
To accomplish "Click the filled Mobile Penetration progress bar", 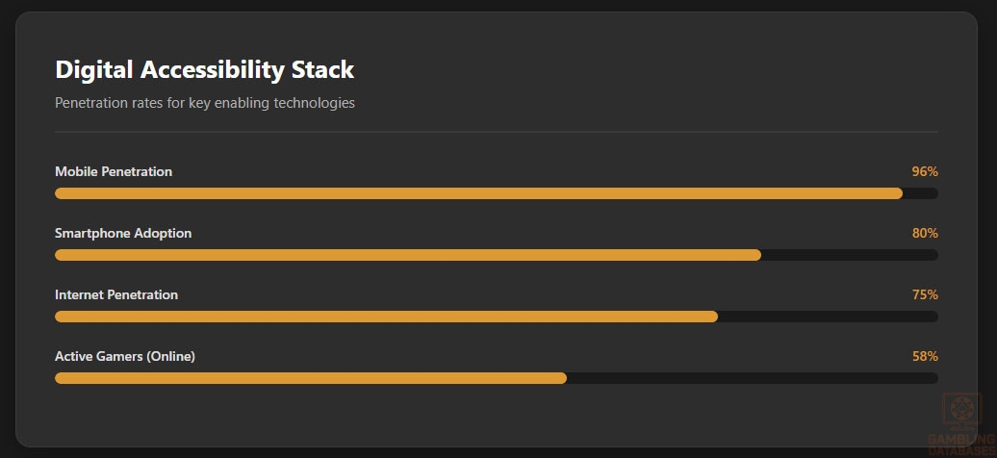I will click(478, 193).
